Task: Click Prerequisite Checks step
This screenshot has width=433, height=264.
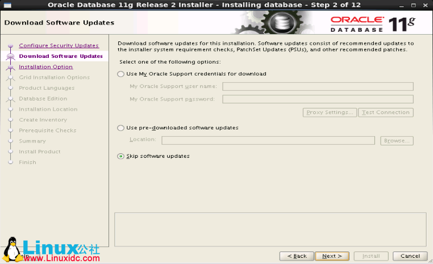Action: (x=48, y=131)
